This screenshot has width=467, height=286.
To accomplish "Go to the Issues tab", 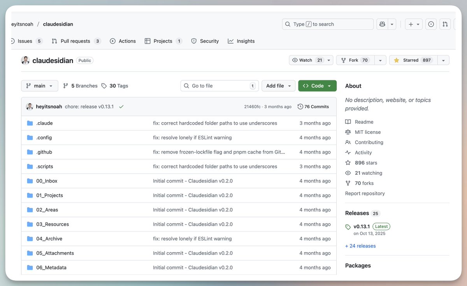I will pyautogui.click(x=26, y=41).
